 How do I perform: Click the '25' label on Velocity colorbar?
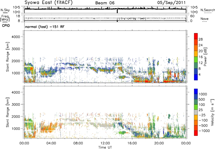[x=200, y=110]
